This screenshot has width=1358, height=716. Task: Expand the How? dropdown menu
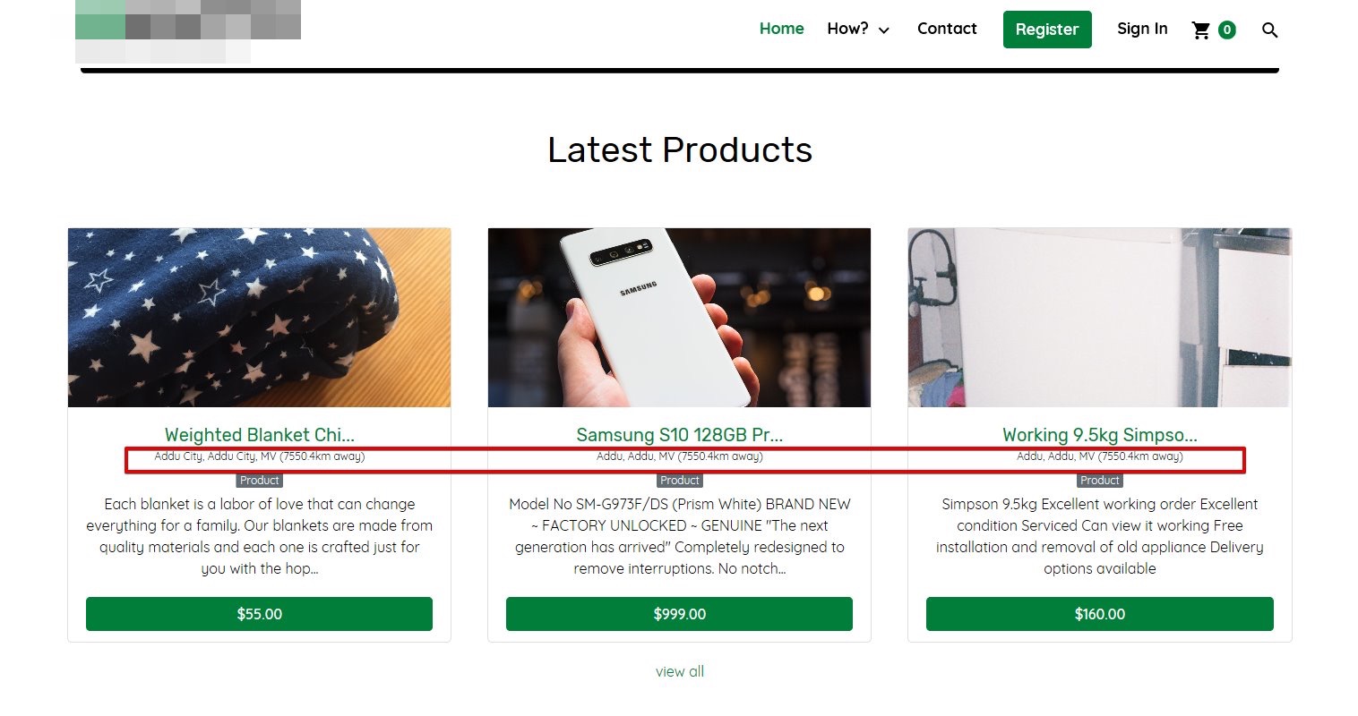[x=858, y=30]
